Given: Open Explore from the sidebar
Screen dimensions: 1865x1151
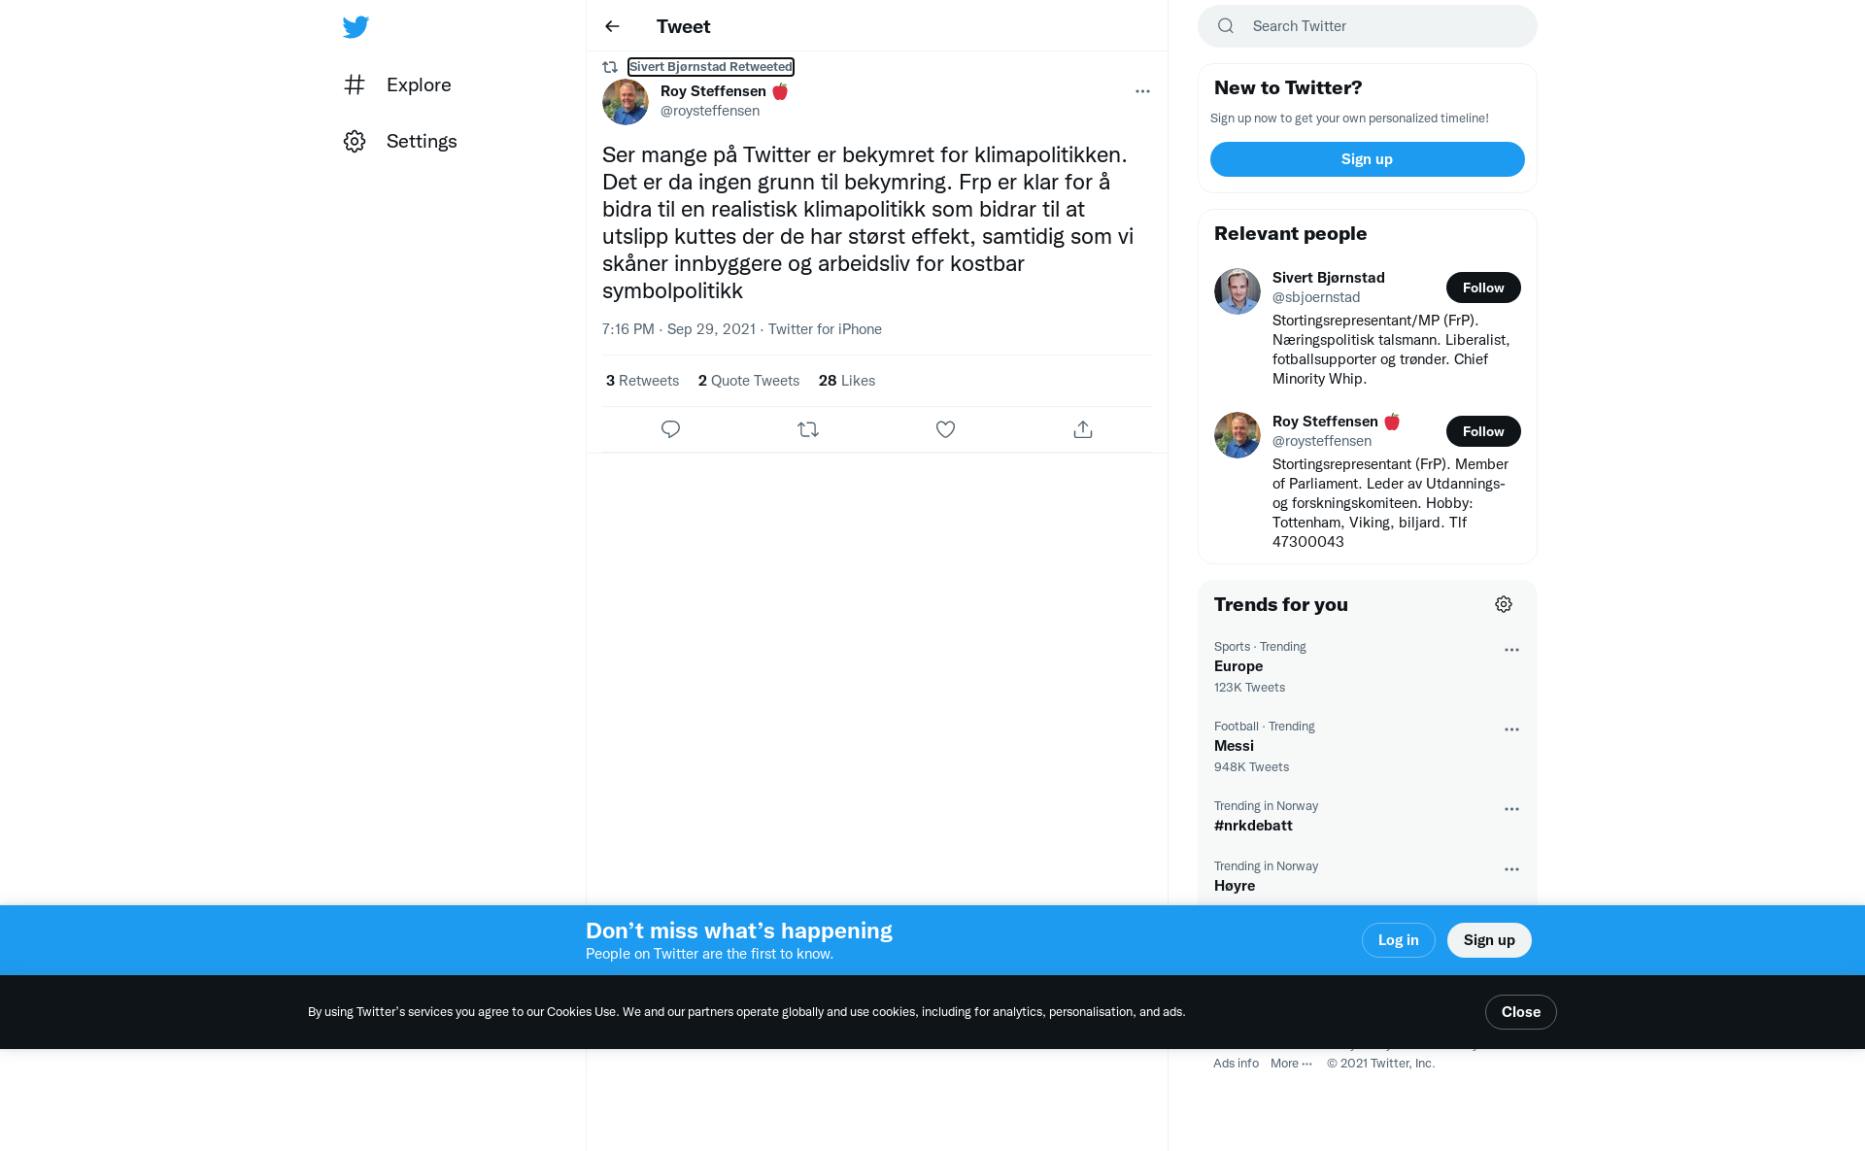Looking at the screenshot, I should [x=397, y=85].
